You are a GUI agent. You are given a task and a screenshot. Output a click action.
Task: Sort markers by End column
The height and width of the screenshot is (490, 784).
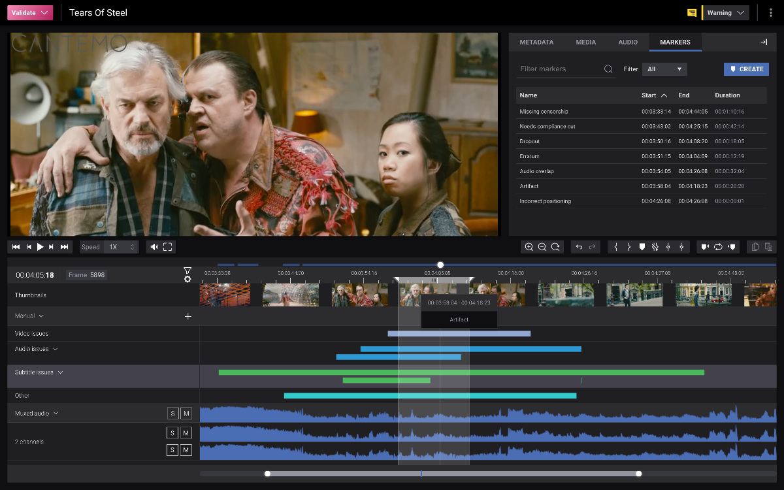point(683,95)
